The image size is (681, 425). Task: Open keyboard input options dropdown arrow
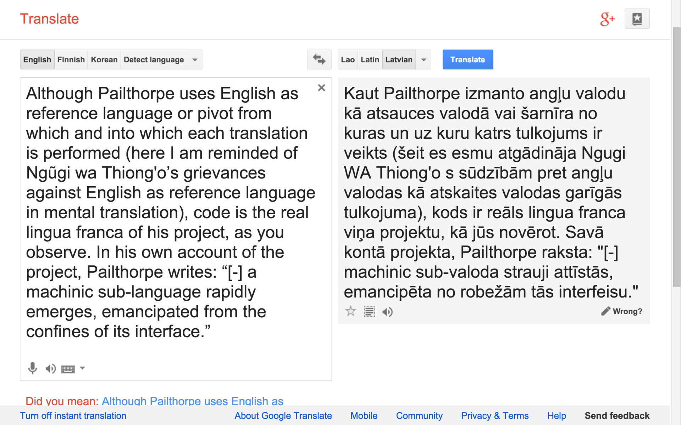(x=82, y=368)
